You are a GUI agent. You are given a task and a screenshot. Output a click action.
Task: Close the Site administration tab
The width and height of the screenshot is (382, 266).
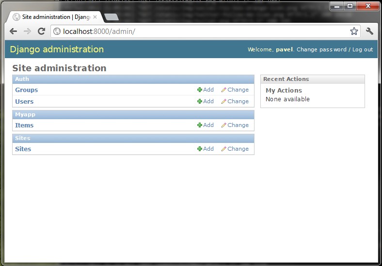(x=95, y=17)
